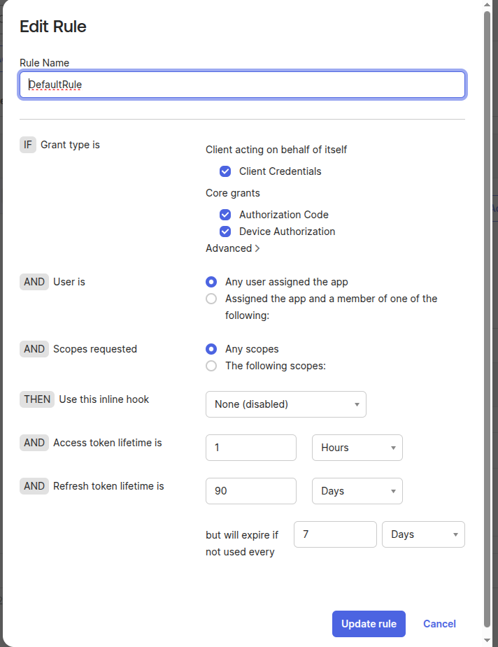This screenshot has width=498, height=647.
Task: Open the expiry-if-not-used Days dropdown
Action: pyautogui.click(x=423, y=534)
